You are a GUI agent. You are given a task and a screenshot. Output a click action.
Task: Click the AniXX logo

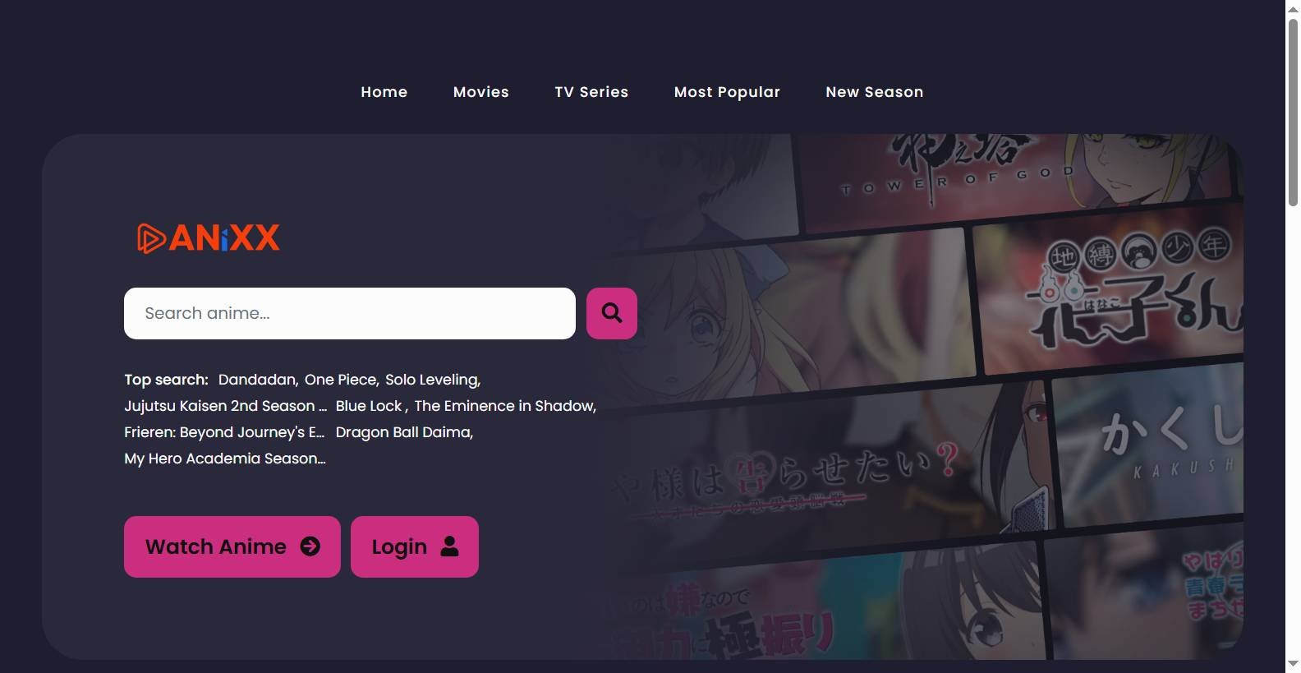coord(209,238)
